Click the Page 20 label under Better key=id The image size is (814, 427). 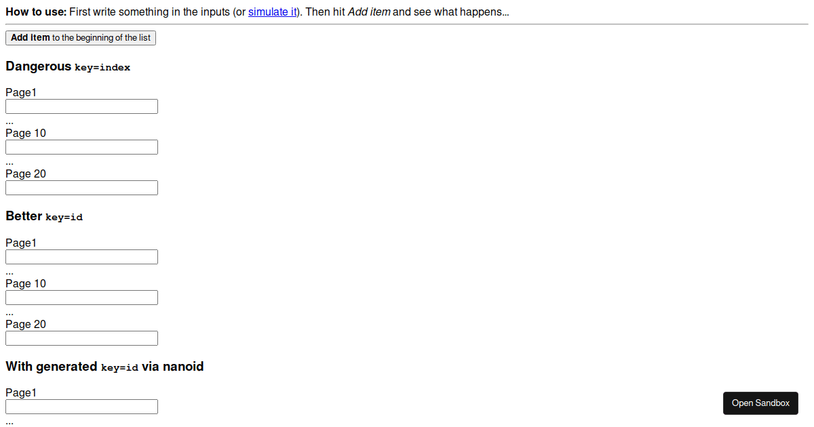[26, 325]
